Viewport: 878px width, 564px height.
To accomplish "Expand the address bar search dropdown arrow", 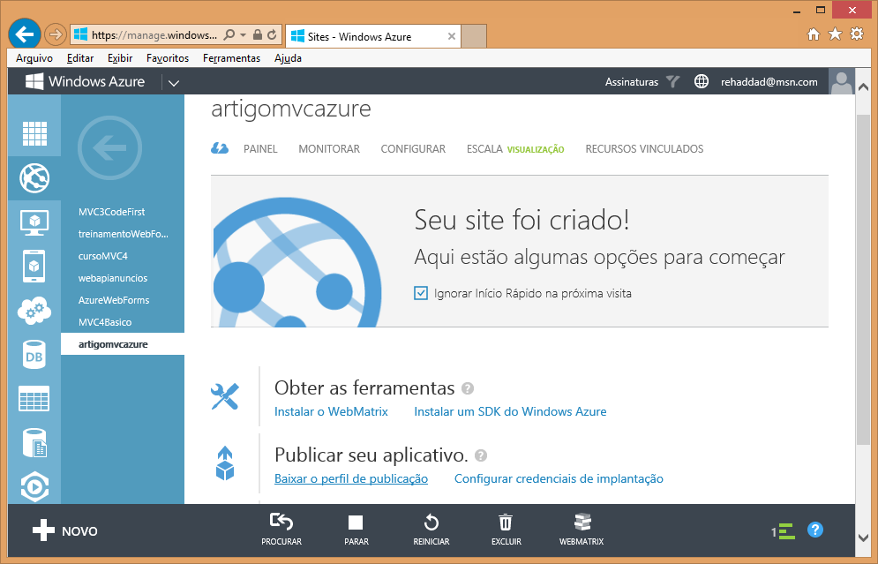I will [243, 34].
